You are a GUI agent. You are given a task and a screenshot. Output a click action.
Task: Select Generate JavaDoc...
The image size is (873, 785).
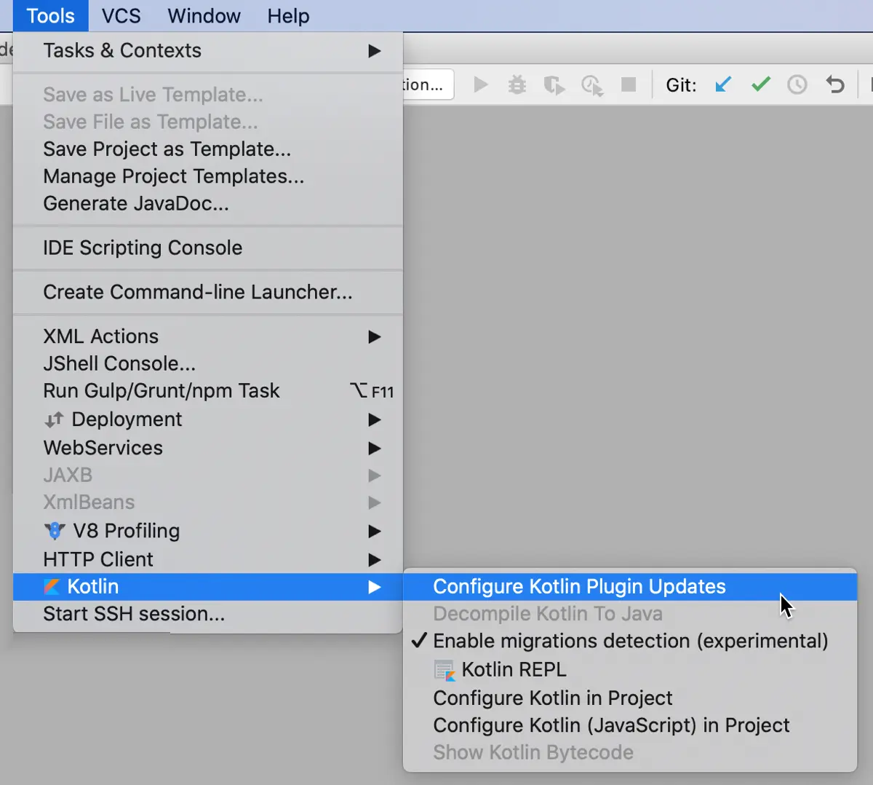click(x=208, y=204)
